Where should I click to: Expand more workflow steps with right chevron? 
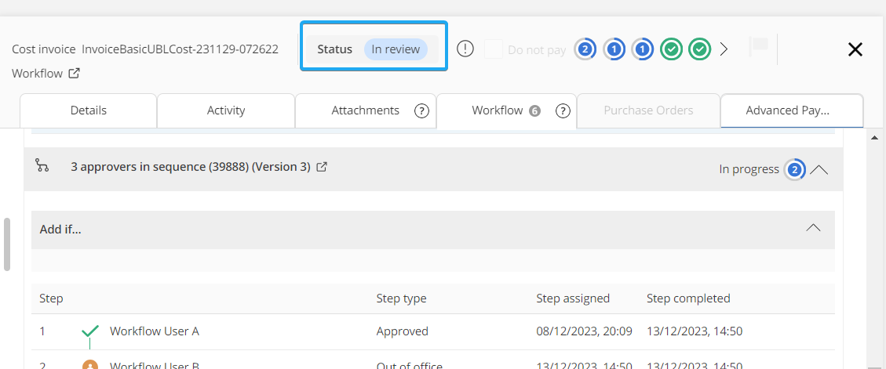724,49
